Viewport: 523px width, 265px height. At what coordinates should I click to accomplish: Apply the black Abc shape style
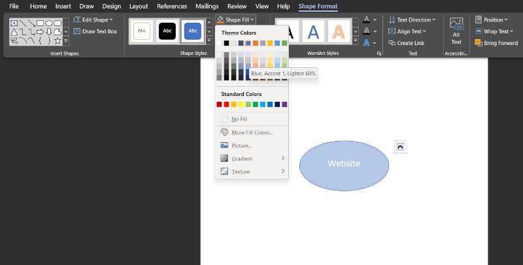point(168,31)
